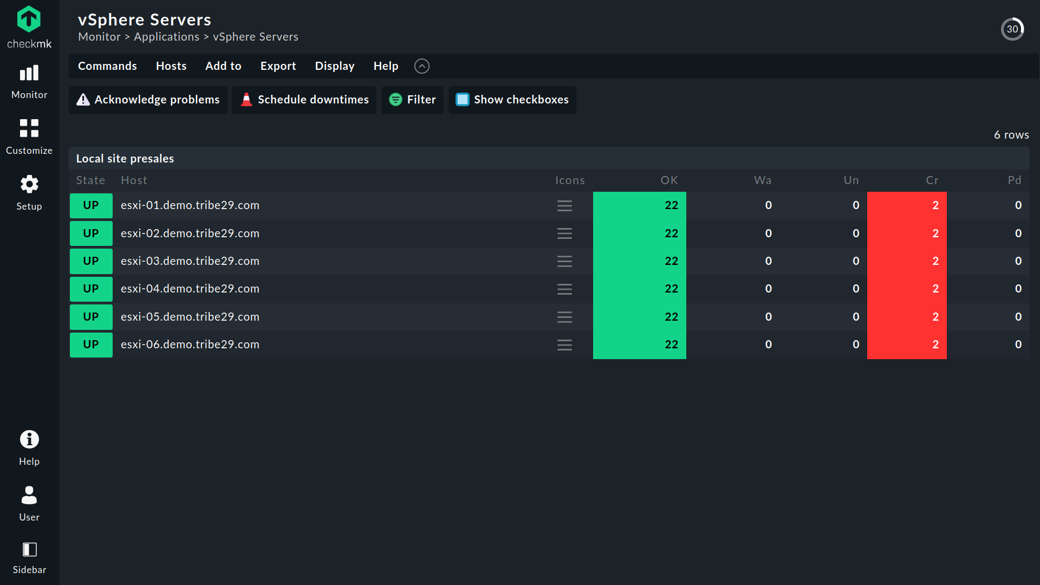The image size is (1040, 585).
Task: Open host esxi-01.demo.tribe29.com
Action: [x=190, y=205]
